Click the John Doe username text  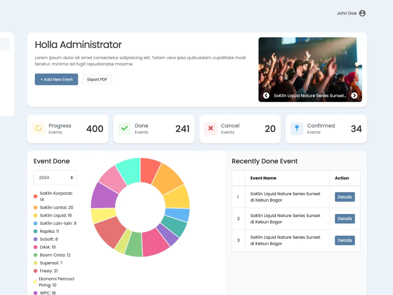tap(347, 13)
